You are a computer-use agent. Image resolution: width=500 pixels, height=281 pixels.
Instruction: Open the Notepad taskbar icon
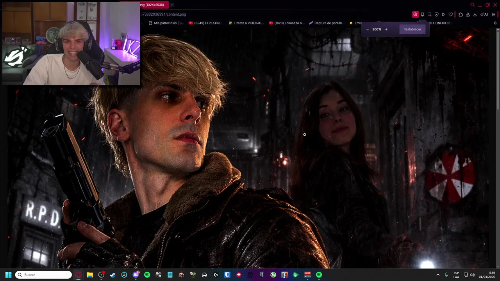170,275
